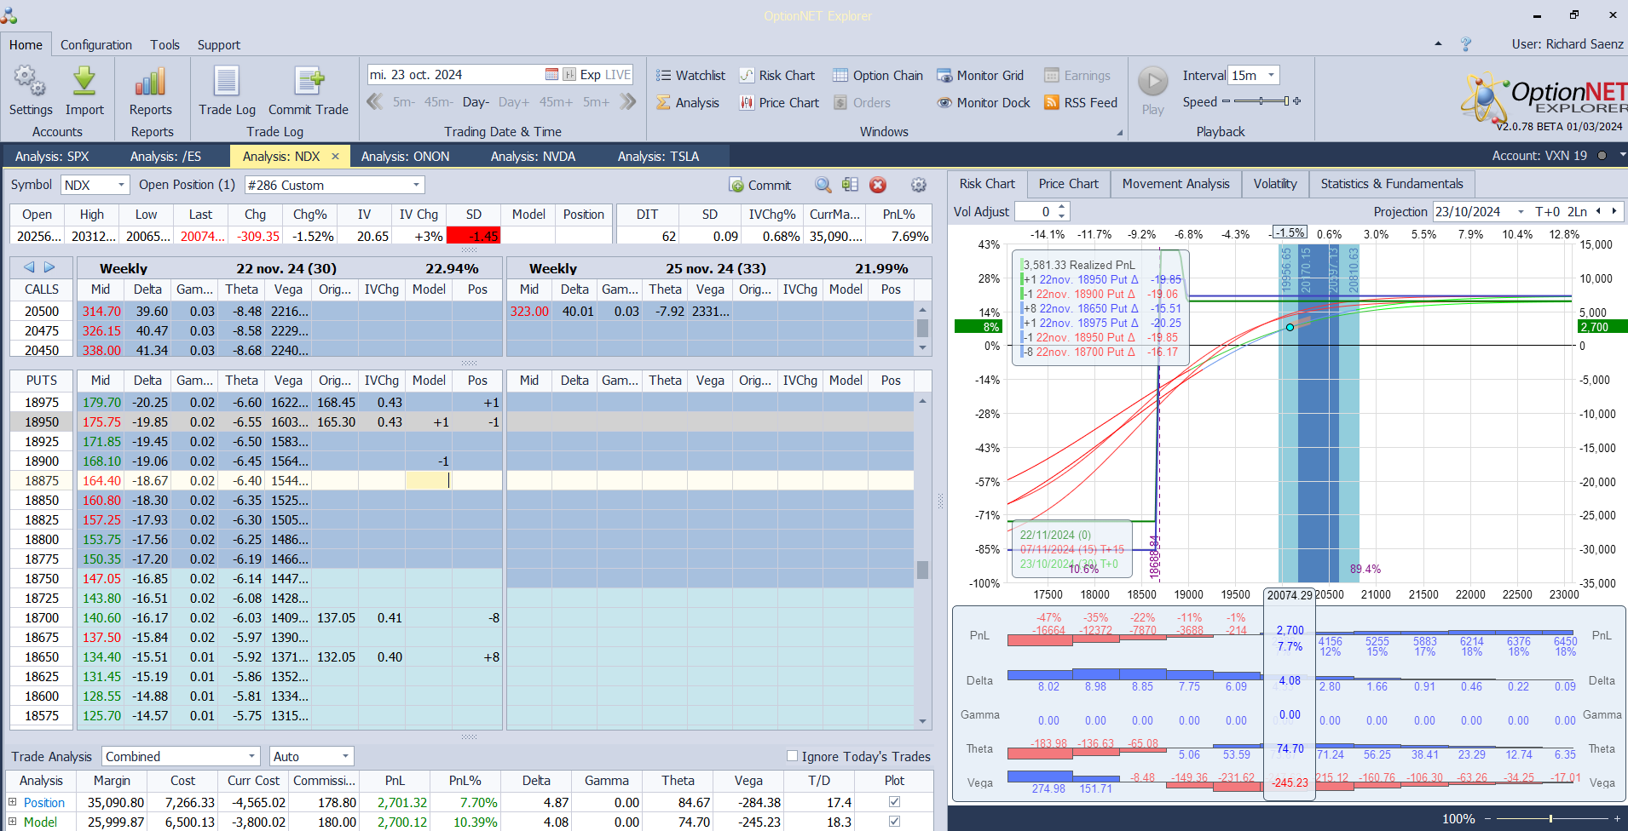Open Risk Chart window from ribbon
The image size is (1628, 831).
click(777, 75)
